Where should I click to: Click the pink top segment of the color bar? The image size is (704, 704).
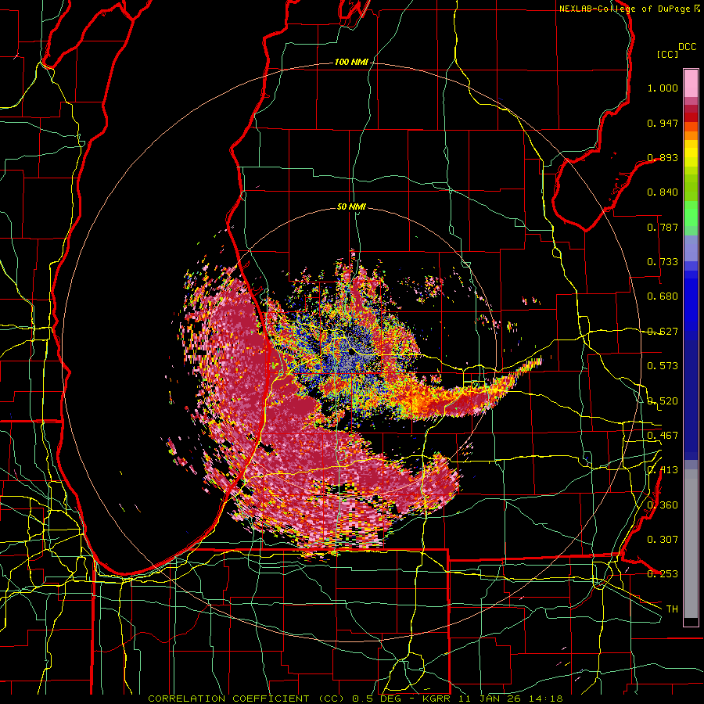(x=691, y=83)
